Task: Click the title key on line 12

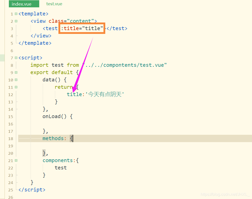Action: click(x=74, y=94)
